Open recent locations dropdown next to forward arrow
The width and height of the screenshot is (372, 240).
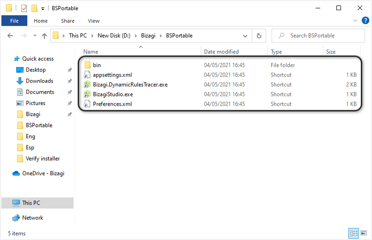click(35, 36)
